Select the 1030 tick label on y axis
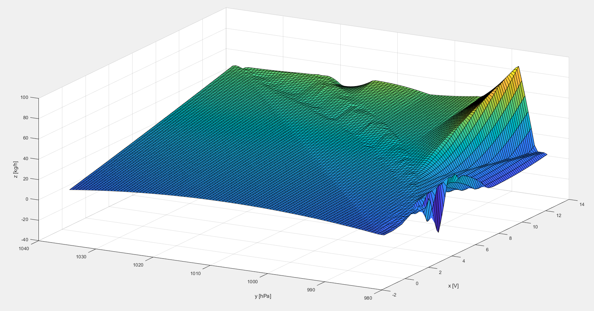This screenshot has height=311, width=594. pos(81,257)
